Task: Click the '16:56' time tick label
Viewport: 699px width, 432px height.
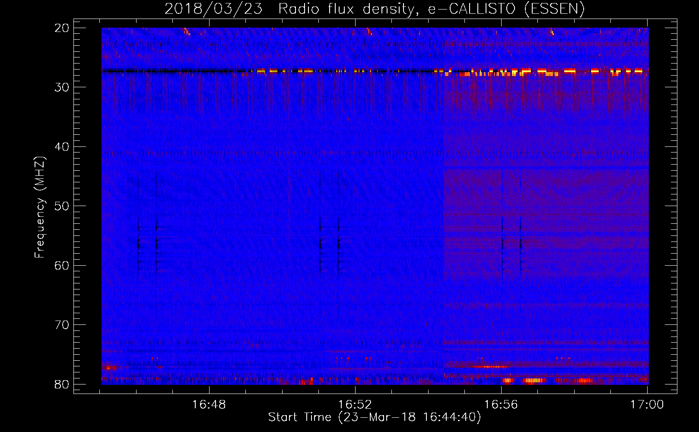Action: pyautogui.click(x=501, y=405)
